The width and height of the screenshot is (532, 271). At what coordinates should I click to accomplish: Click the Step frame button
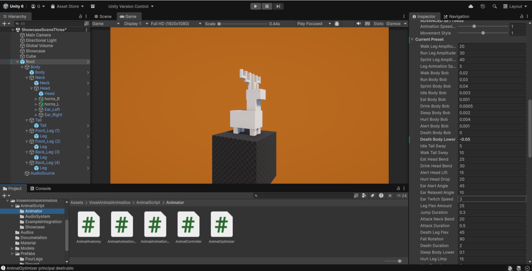pos(278,6)
